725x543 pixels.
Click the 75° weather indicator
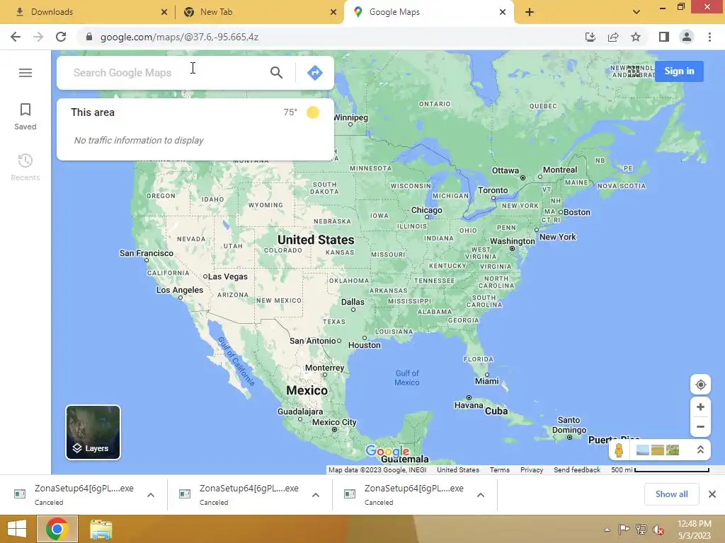(x=301, y=112)
